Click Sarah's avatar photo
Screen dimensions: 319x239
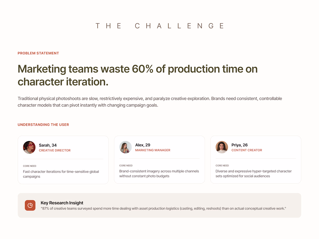[x=29, y=147]
